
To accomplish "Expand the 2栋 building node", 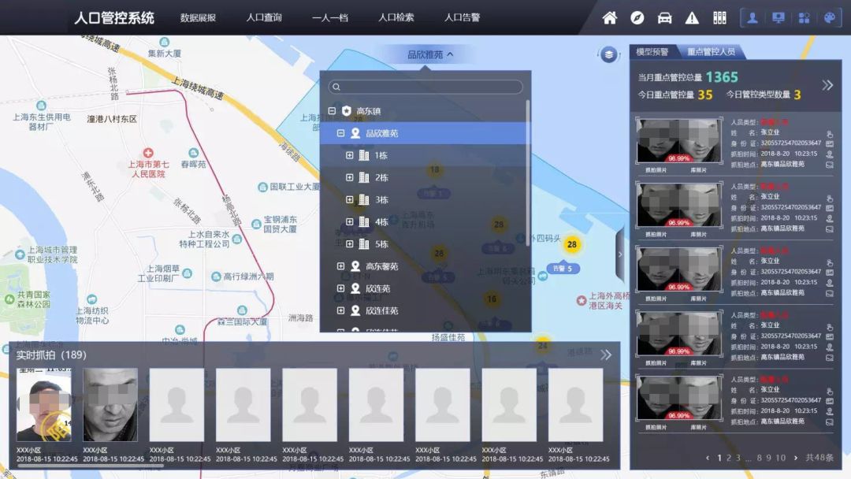I will pyautogui.click(x=350, y=177).
